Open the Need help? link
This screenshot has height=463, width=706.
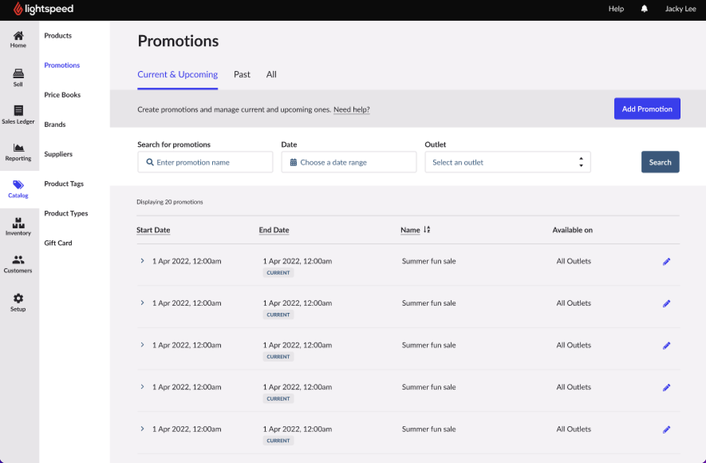click(351, 109)
